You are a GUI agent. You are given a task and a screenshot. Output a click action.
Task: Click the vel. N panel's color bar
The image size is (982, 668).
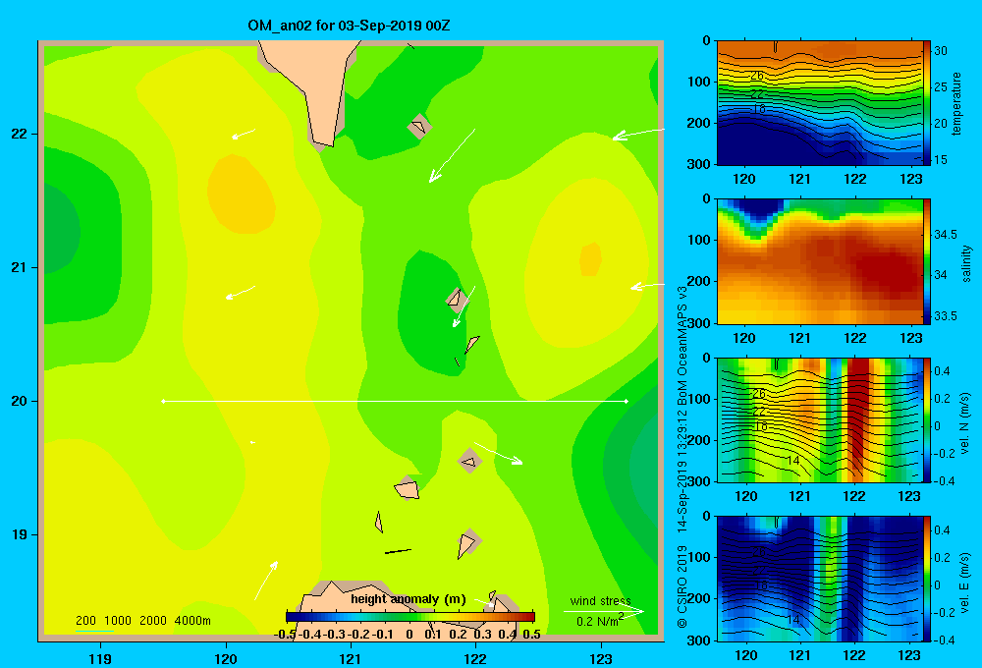point(927,419)
